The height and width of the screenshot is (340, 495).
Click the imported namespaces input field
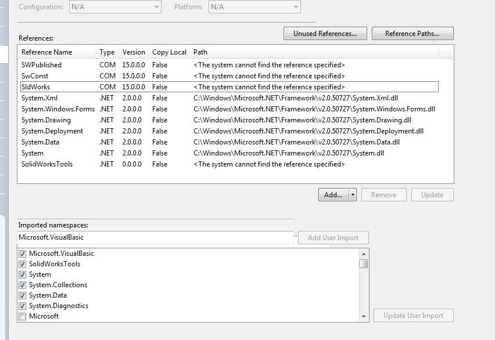(x=155, y=237)
